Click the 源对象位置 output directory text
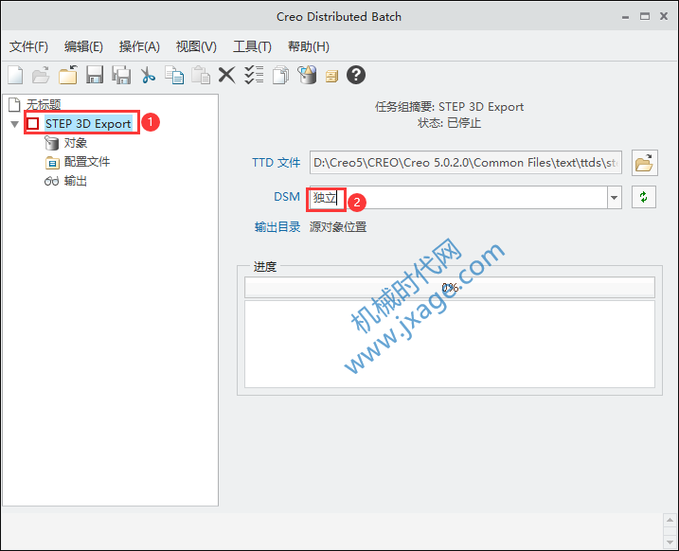The width and height of the screenshot is (679, 551). pos(338,227)
